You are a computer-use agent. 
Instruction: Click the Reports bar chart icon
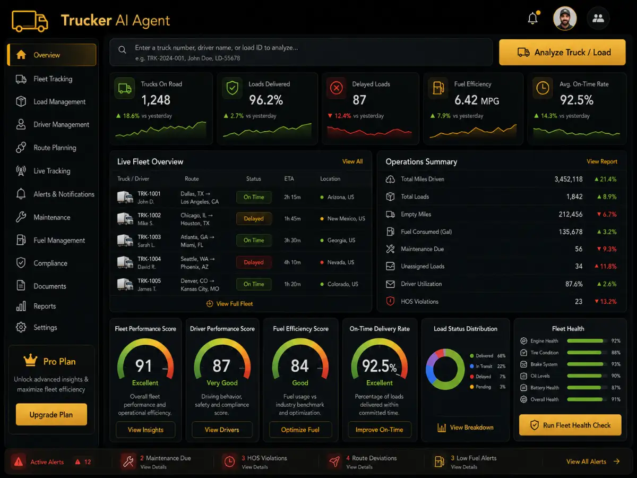[21, 306]
